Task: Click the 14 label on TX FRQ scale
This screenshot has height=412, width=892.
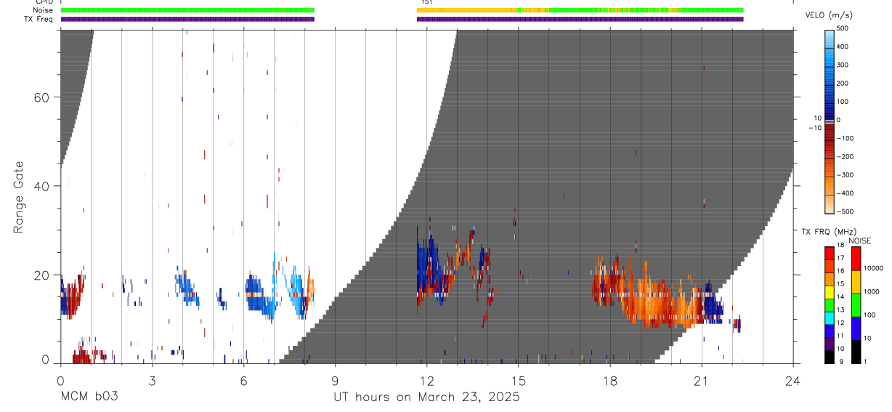Action: tap(841, 297)
